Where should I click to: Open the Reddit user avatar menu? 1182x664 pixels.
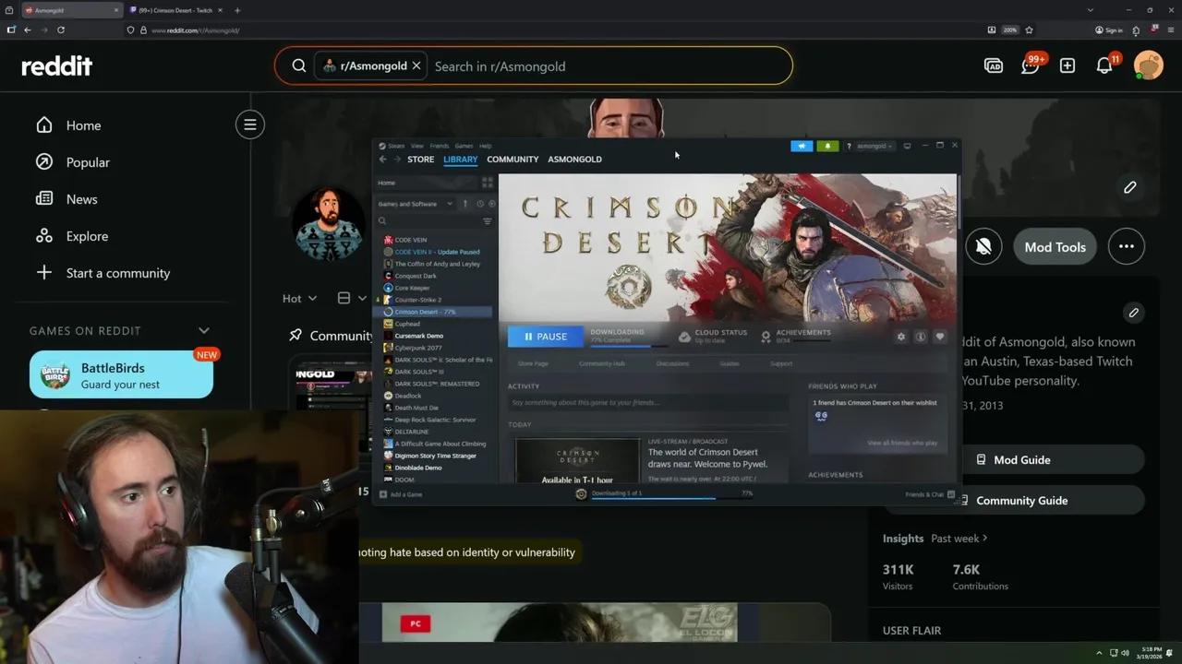[x=1149, y=65]
